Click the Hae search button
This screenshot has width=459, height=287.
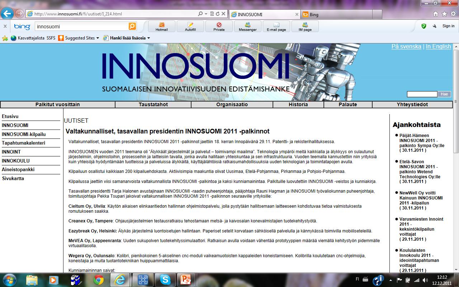pos(444,94)
